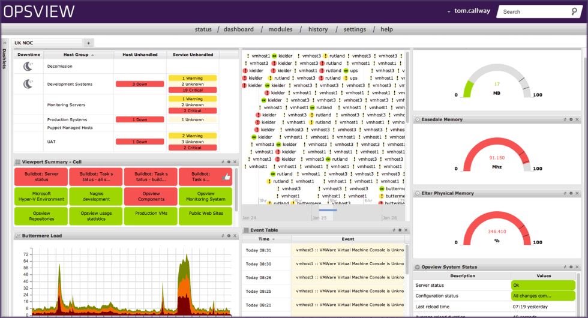Open Buildbot: Server status viewport tile
This screenshot has width=588, height=318.
pos(41,176)
